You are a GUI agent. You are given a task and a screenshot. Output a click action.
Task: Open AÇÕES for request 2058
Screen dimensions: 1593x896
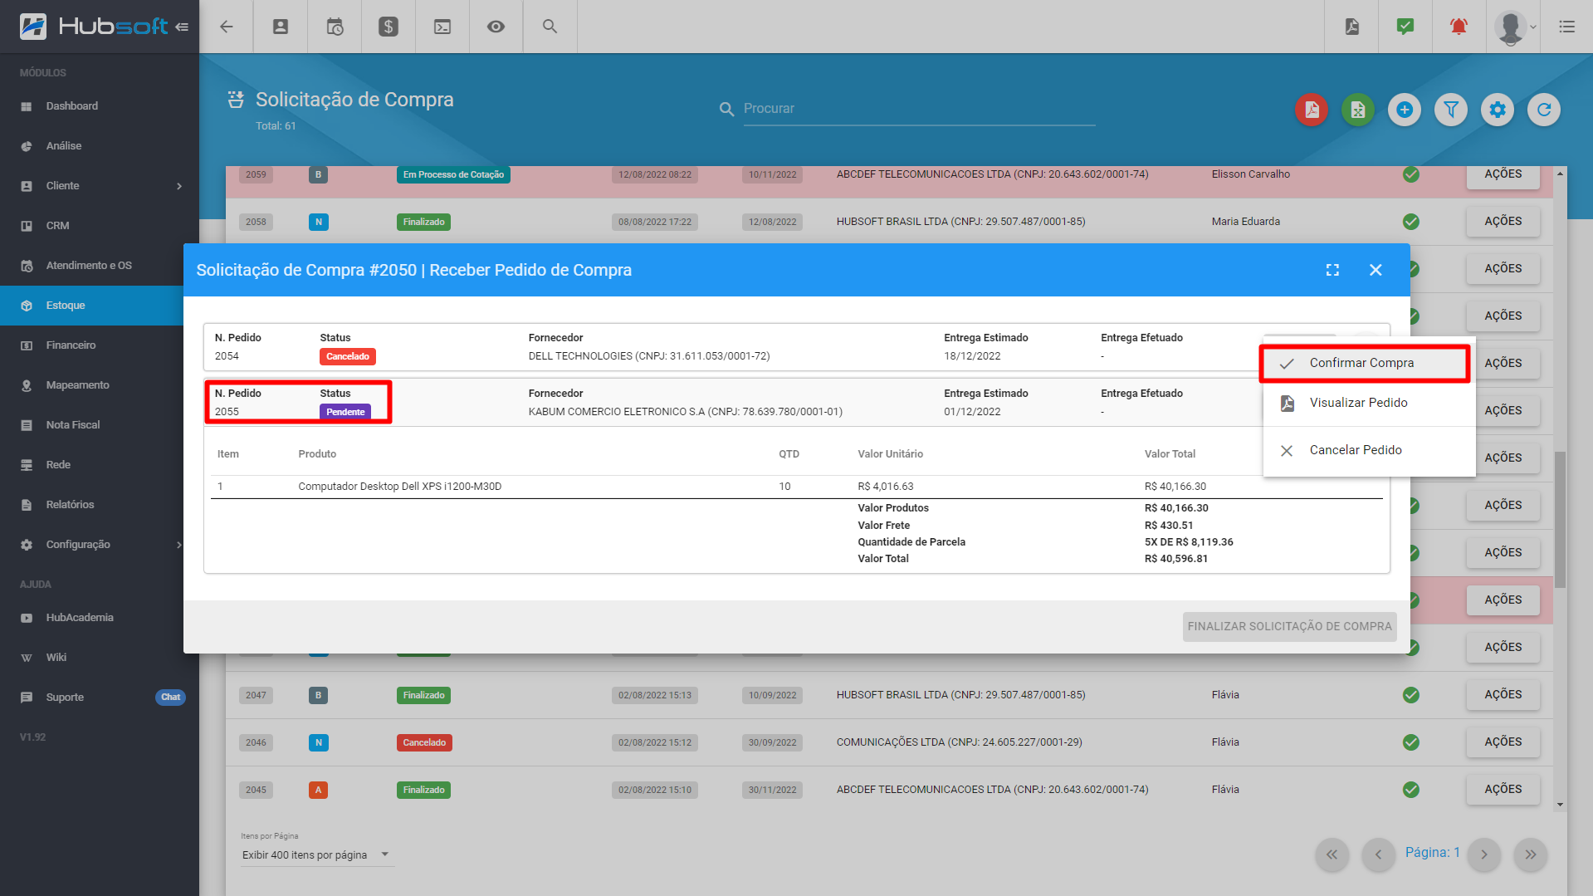1503,222
